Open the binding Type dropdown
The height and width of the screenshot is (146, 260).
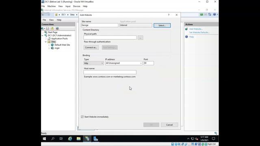click(x=94, y=63)
